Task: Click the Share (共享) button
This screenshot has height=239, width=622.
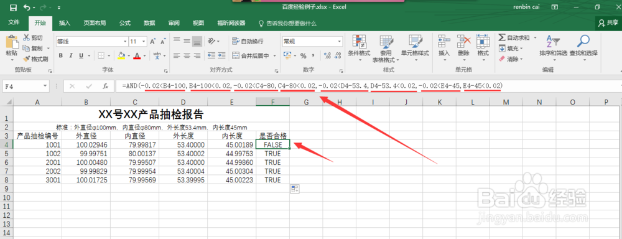Action: pos(608,23)
